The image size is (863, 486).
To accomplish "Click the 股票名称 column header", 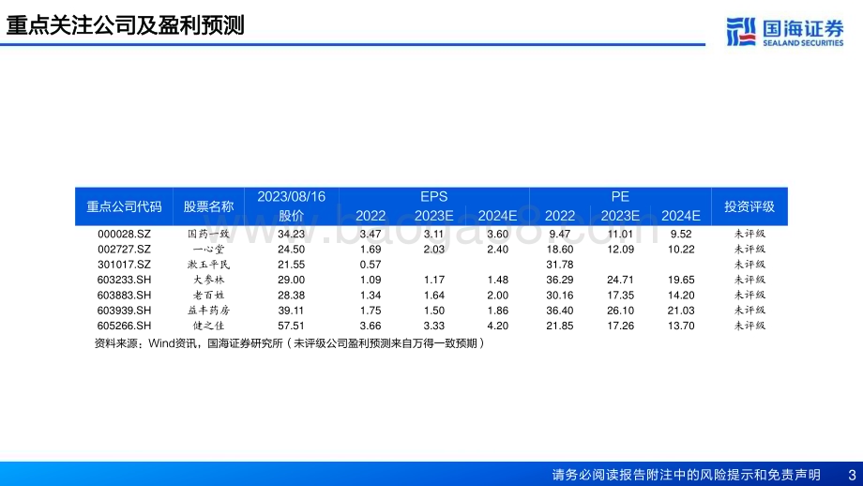I will point(208,206).
